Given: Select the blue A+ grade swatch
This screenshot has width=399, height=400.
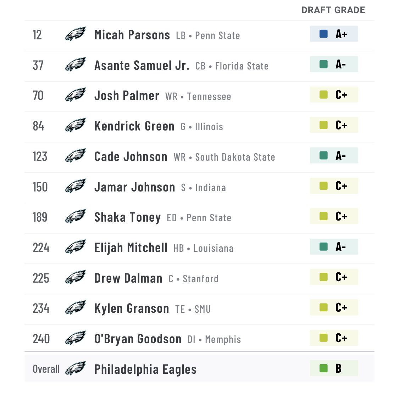Looking at the screenshot, I should tap(323, 34).
